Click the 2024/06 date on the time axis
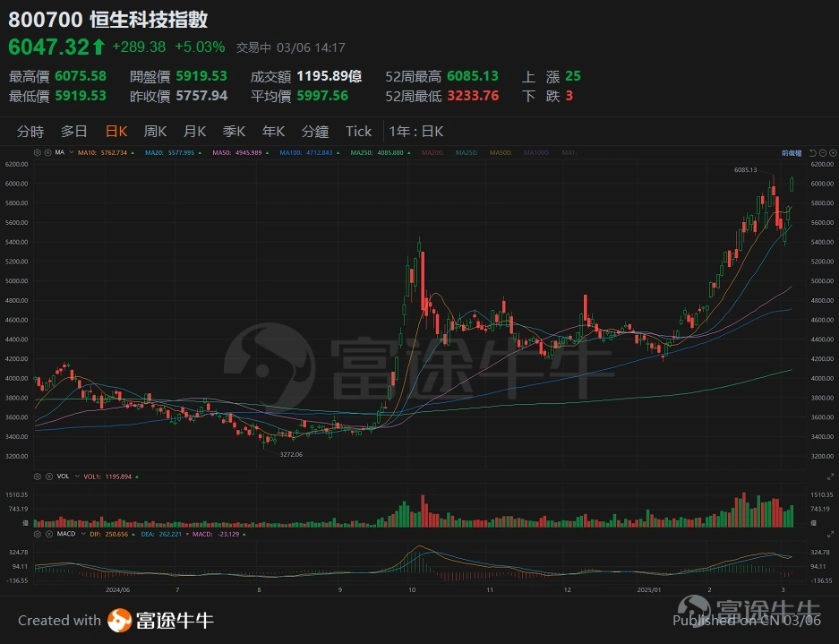 [117, 590]
